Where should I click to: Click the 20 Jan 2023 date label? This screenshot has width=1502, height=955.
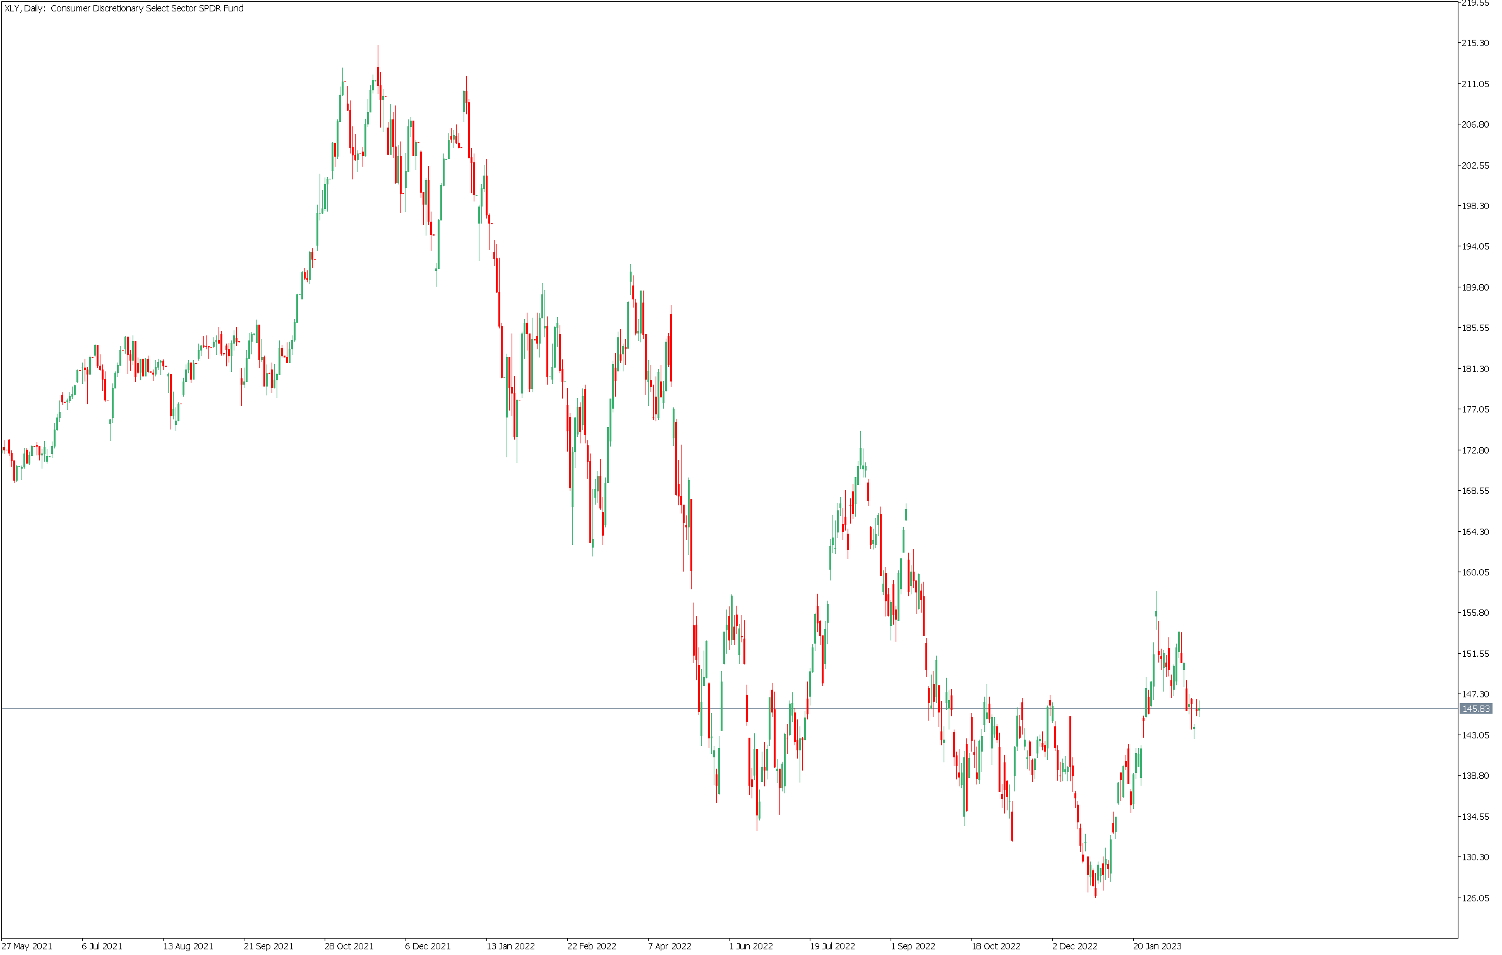[x=1157, y=946]
